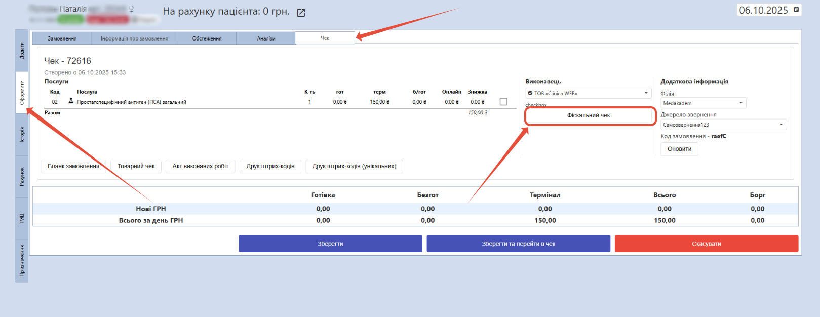Screen dimensions: 820x317
Task: Switch to the Замовлення tab
Action: coord(62,38)
